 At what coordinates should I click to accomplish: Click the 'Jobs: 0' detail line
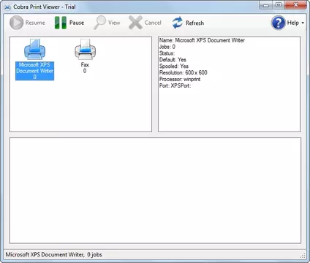tap(167, 47)
